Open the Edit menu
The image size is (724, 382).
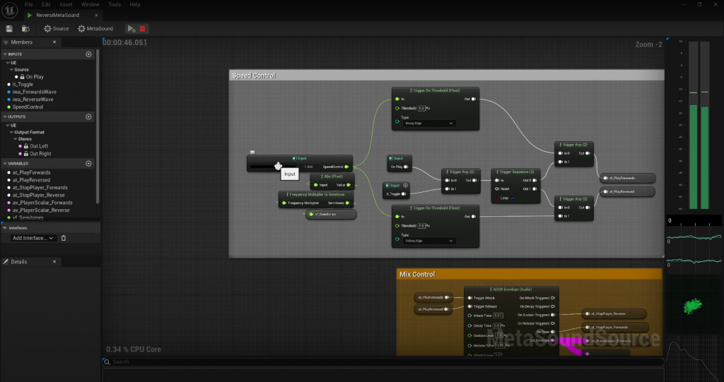46,5
